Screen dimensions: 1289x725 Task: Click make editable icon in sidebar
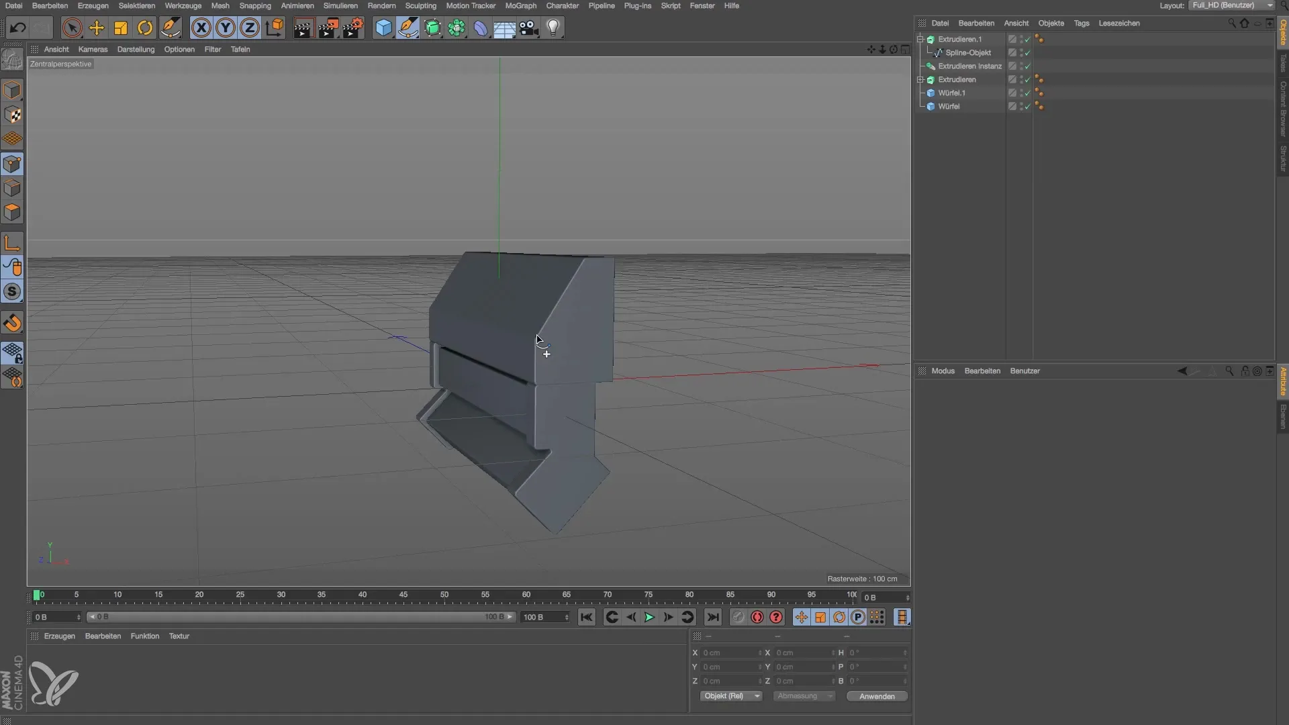click(12, 60)
